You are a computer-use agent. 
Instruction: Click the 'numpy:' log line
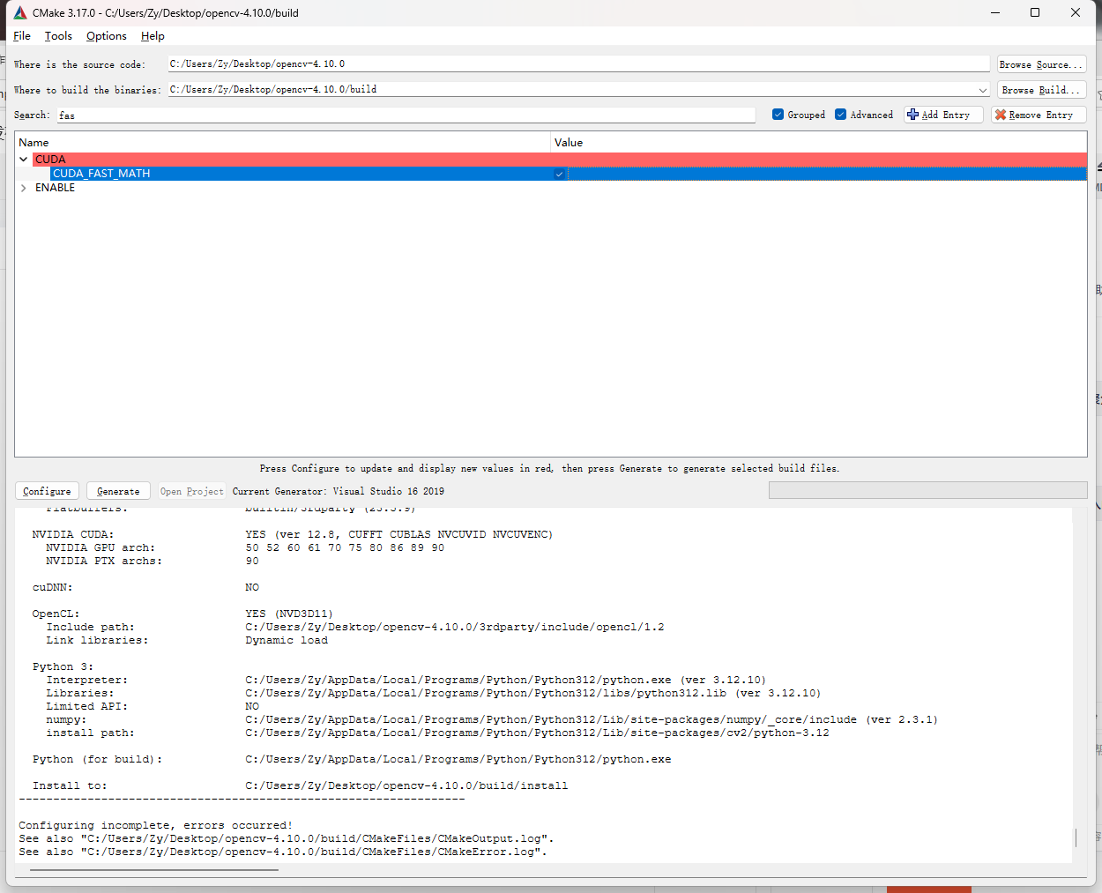click(492, 719)
